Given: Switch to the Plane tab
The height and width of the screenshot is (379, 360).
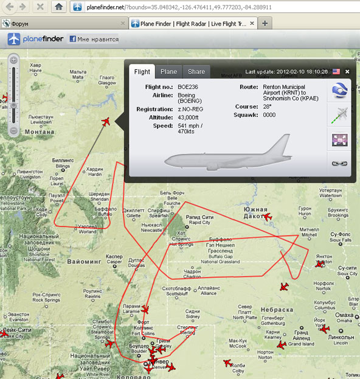Looking at the screenshot, I should [x=168, y=72].
